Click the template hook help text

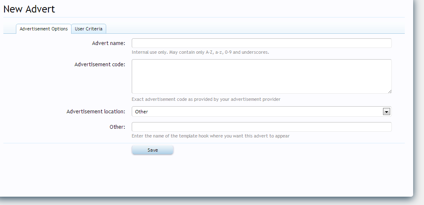pyautogui.click(x=210, y=136)
